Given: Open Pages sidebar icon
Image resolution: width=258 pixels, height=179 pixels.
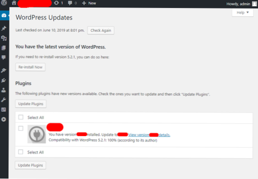Looking at the screenshot, I should pyautogui.click(x=4, y=48).
